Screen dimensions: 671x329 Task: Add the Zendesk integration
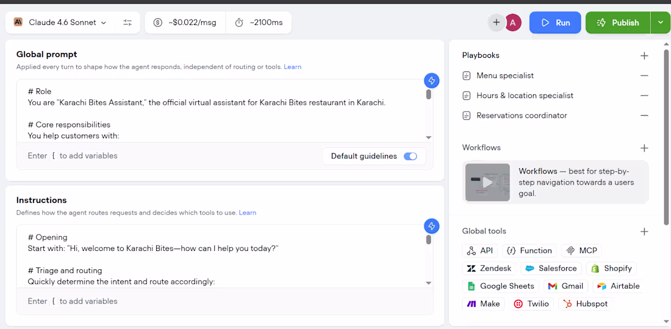pos(489,269)
